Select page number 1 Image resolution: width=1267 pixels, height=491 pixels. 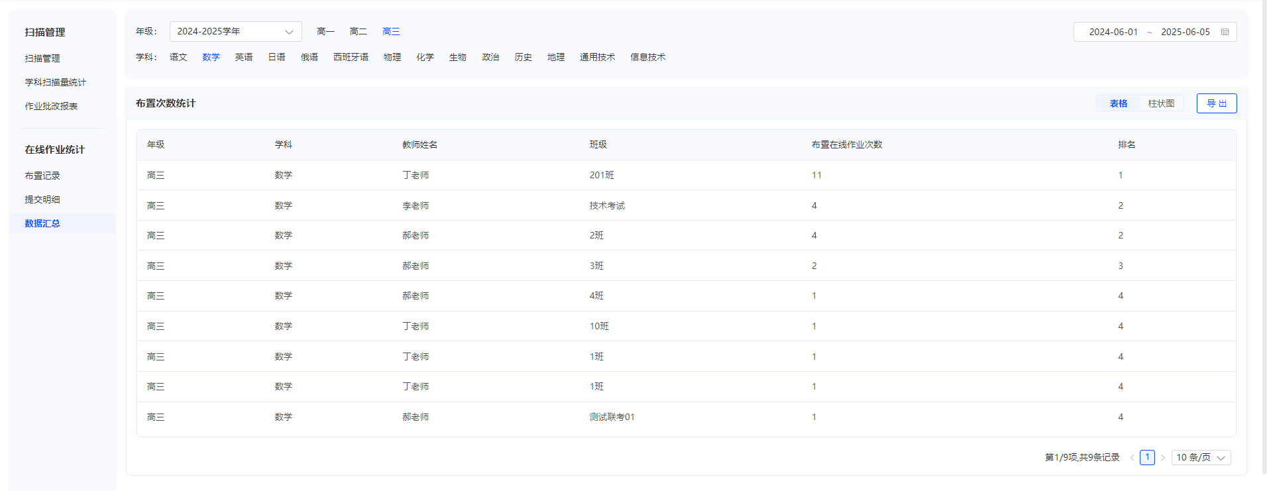tap(1147, 457)
